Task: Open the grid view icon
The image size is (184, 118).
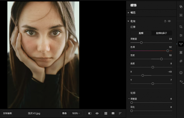Action: (106, 113)
